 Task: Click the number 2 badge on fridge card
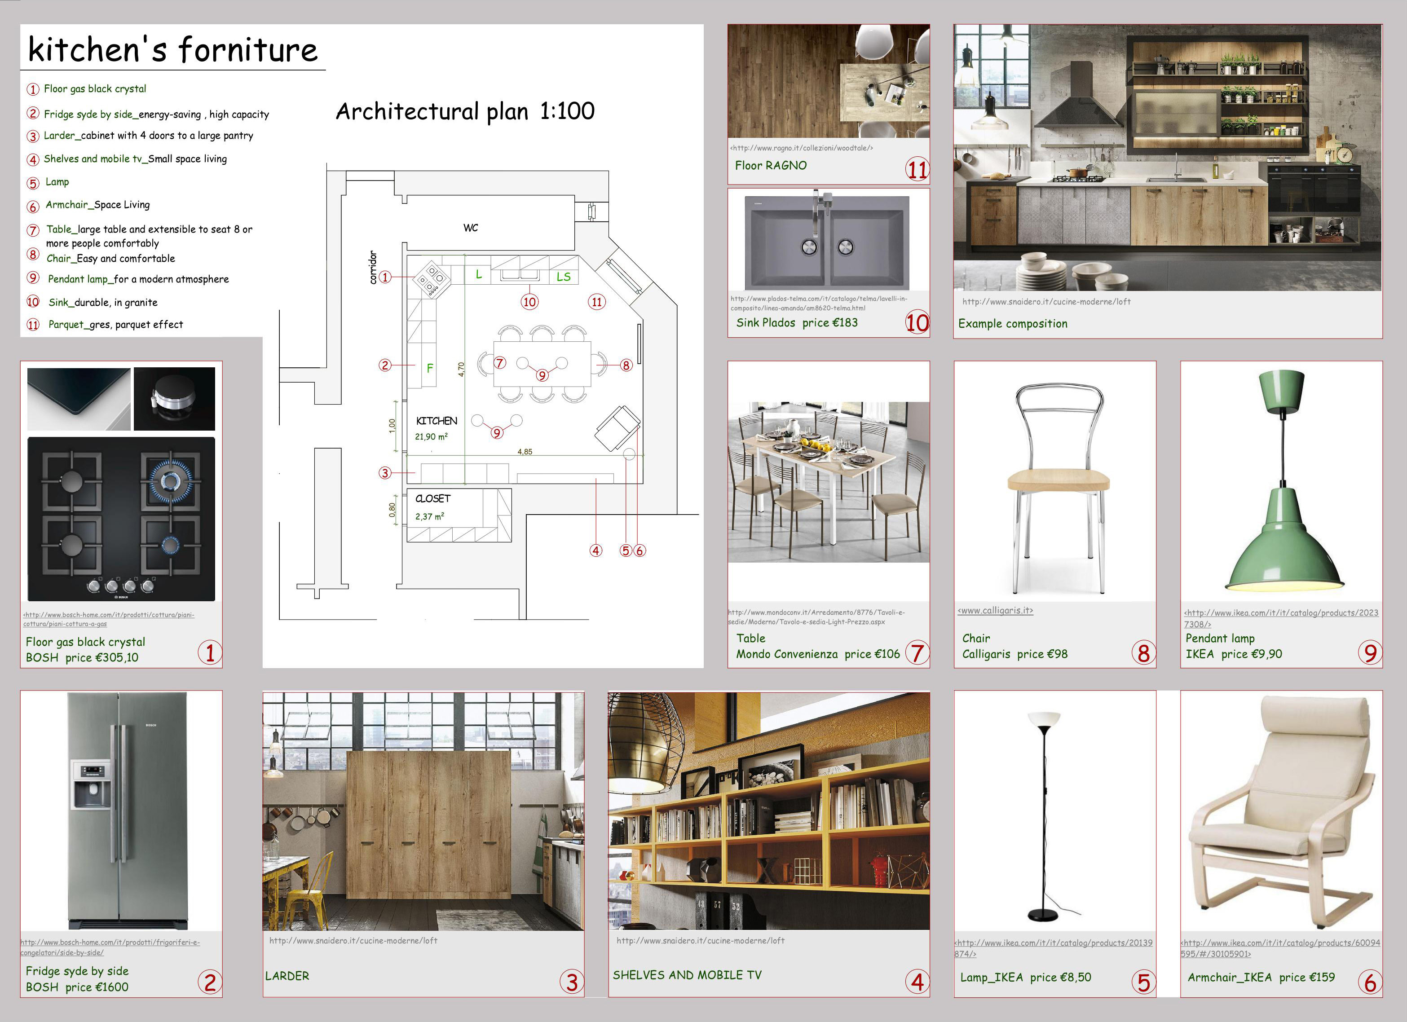coord(210,982)
